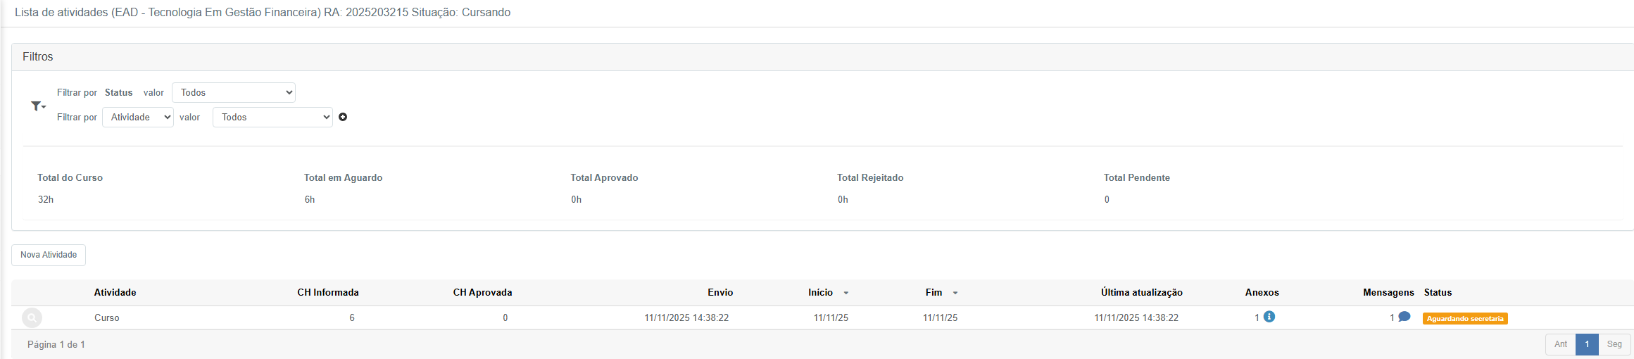This screenshot has width=1634, height=359.
Task: Open the Atividade filter type dropdown
Action: [138, 117]
